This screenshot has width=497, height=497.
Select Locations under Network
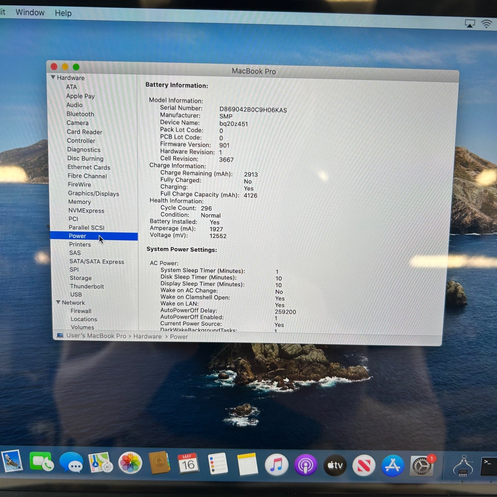tap(84, 319)
